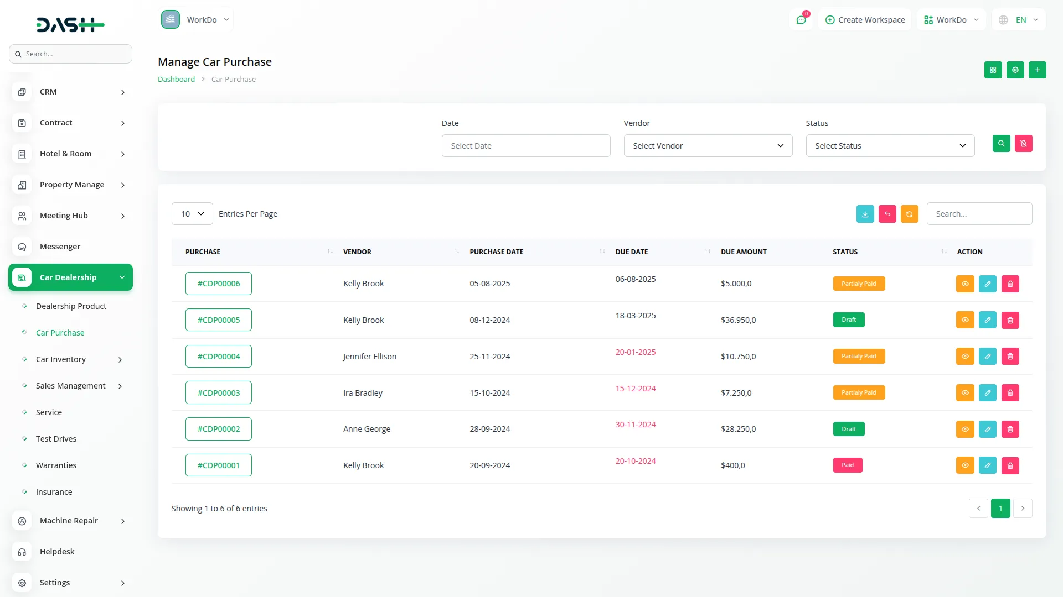View purchase #CDP00006 via eye icon
This screenshot has width=1063, height=597.
[x=964, y=284]
